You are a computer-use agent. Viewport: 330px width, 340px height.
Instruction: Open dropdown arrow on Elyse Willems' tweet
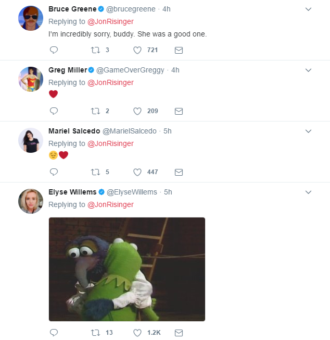[x=308, y=192]
